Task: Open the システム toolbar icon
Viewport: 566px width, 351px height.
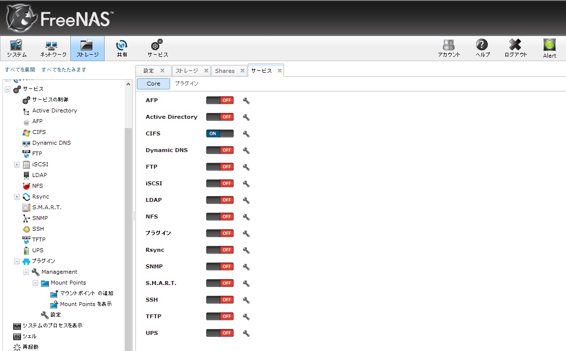Action: pyautogui.click(x=17, y=48)
